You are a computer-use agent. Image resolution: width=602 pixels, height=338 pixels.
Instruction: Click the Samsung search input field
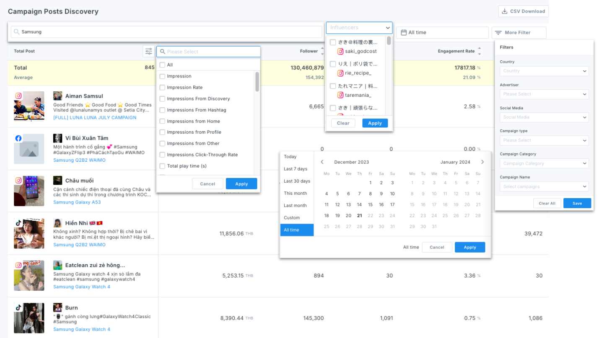(x=168, y=32)
